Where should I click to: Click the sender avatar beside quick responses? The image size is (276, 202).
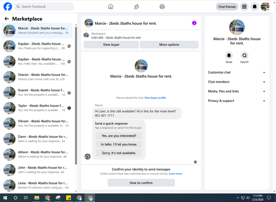tap(87, 156)
